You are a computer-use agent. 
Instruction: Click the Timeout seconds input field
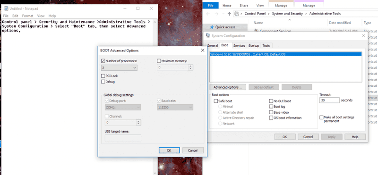(329, 100)
